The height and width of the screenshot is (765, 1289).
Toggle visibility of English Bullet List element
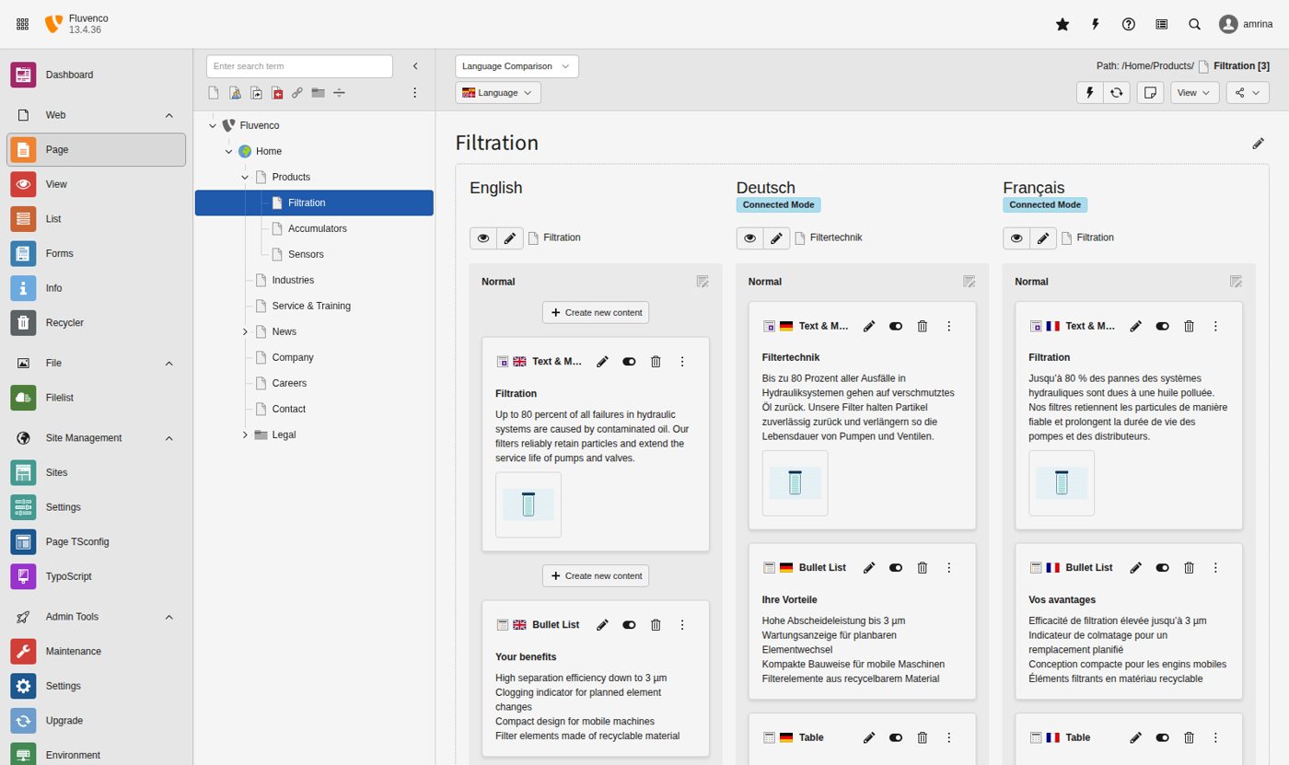tap(629, 625)
